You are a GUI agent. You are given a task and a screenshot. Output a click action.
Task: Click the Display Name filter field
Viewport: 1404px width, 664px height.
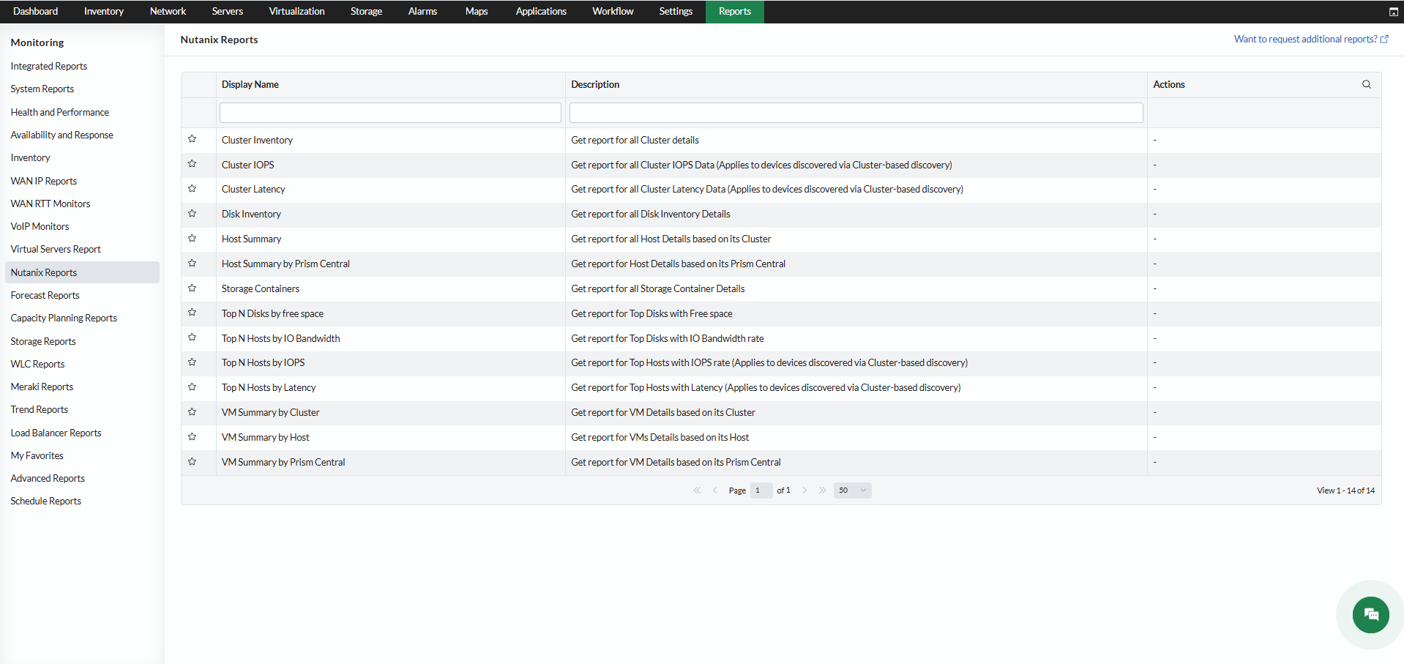click(390, 113)
